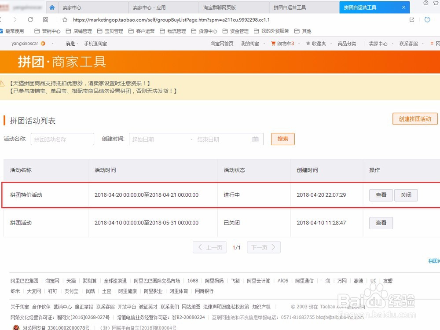Close 拼团特价活动 using its 关闭 button
Viewport: 440px width, 330px height.
coord(406,195)
